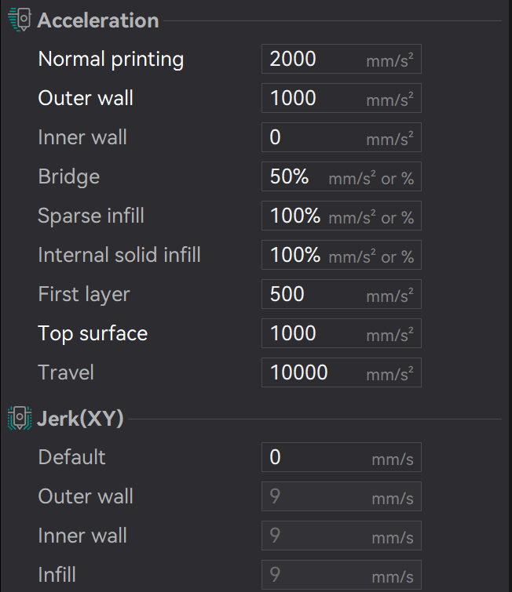This screenshot has width=512, height=592.
Task: Focus the Normal printing acceleration value field
Action: tap(314, 59)
